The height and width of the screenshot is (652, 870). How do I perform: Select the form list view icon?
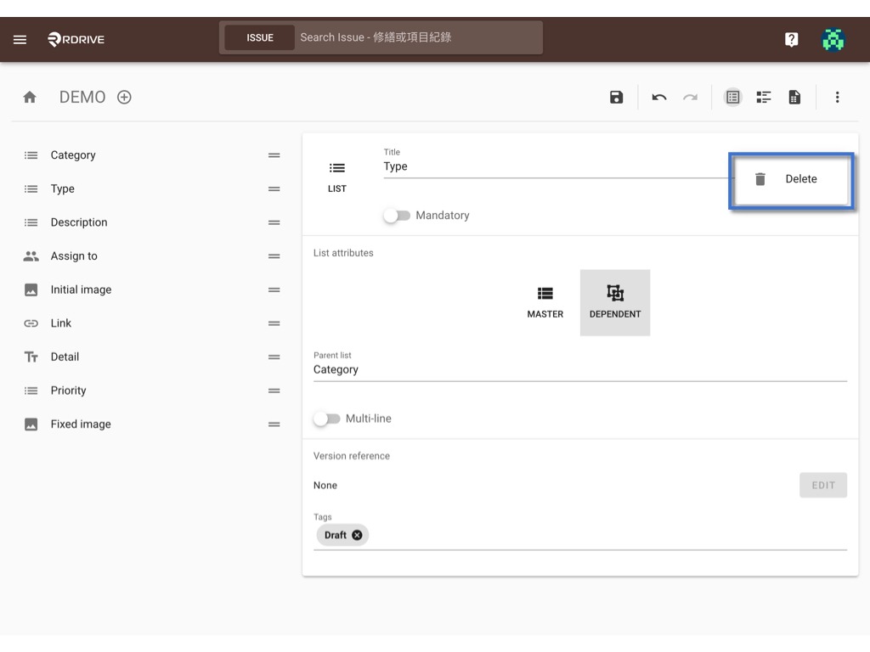tap(733, 98)
